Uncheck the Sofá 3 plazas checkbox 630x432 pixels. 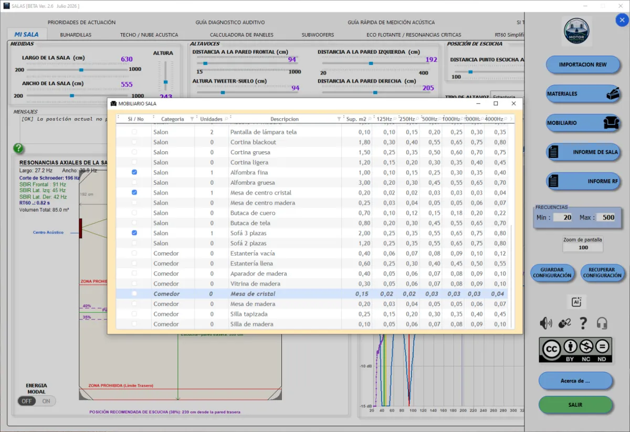coord(134,233)
